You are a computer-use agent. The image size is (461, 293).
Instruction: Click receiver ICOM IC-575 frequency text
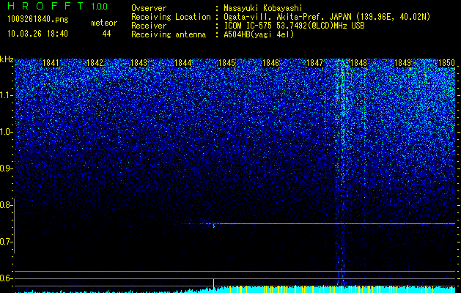294,26
